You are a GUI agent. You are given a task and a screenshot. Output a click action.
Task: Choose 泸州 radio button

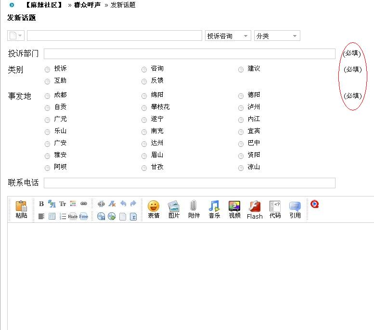(241, 108)
